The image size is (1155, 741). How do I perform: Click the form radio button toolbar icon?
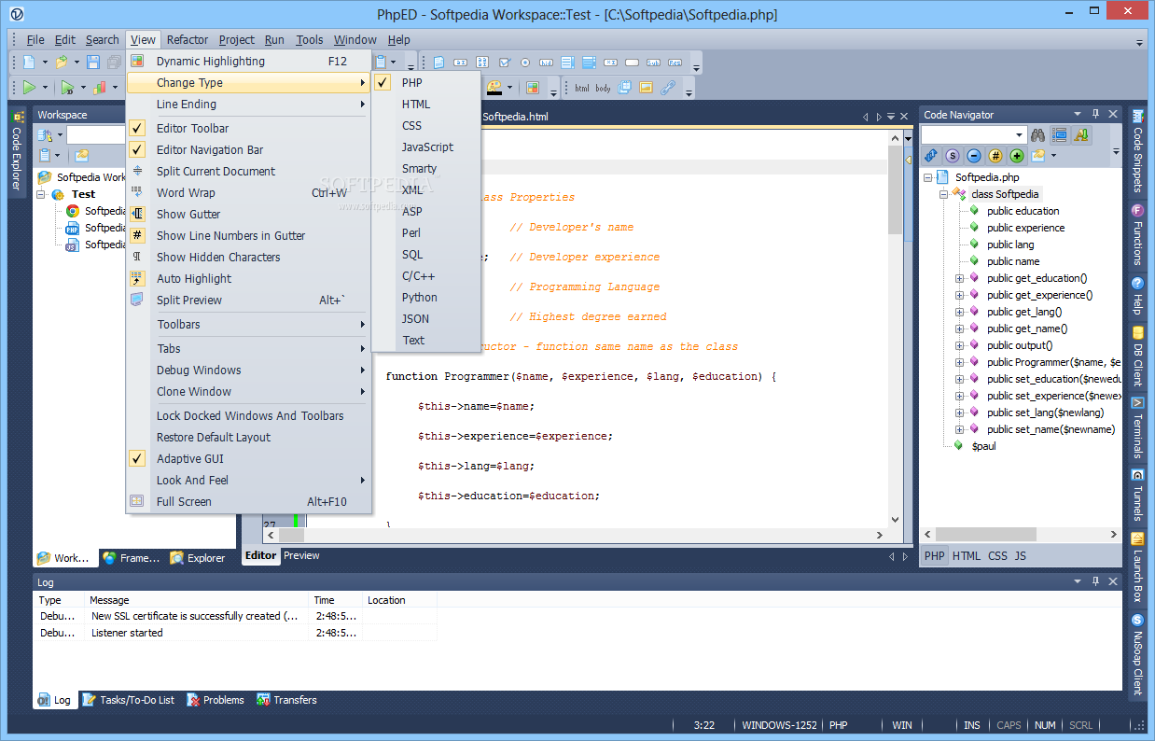click(525, 63)
